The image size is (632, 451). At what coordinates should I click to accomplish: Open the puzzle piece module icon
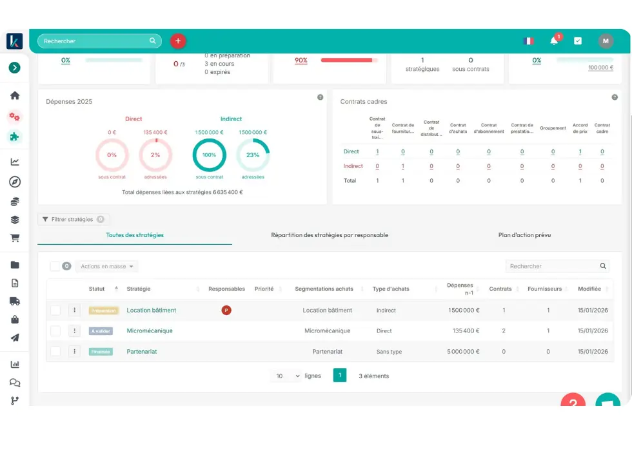pos(15,137)
